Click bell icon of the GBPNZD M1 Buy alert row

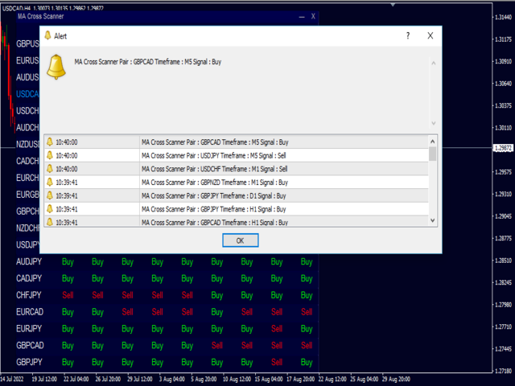coord(50,183)
